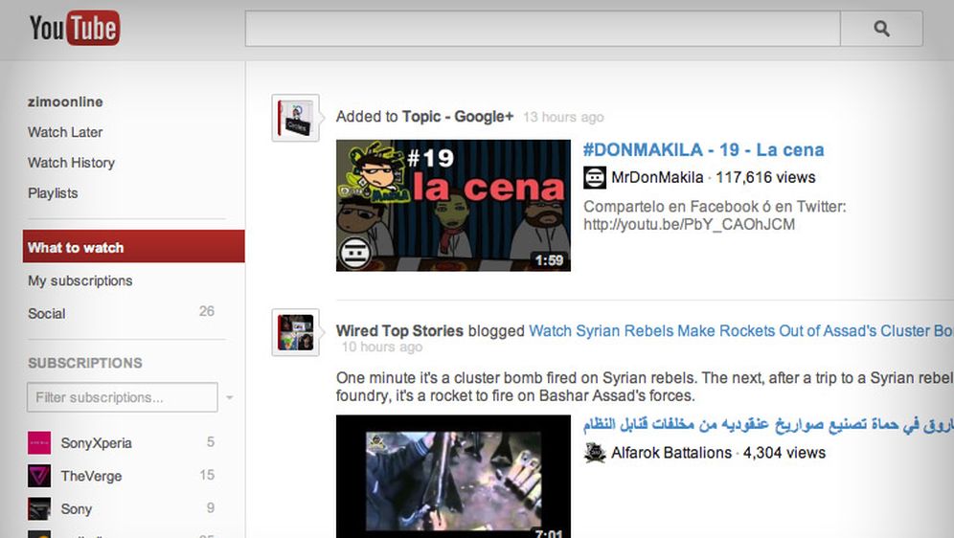
Task: Focus the YouTube search box
Action: [543, 28]
